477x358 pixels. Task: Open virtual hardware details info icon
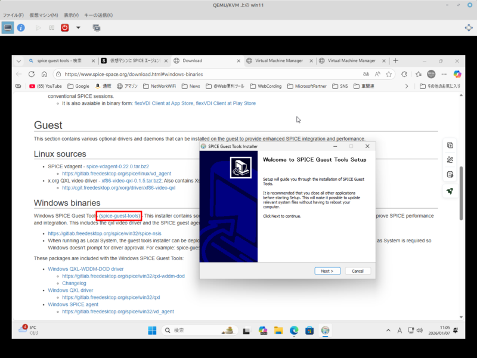(21, 27)
